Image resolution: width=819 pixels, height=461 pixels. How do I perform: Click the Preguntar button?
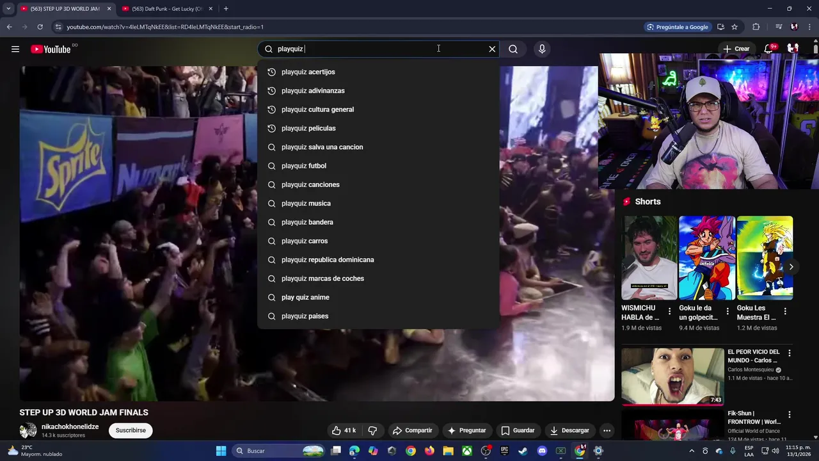(x=466, y=430)
